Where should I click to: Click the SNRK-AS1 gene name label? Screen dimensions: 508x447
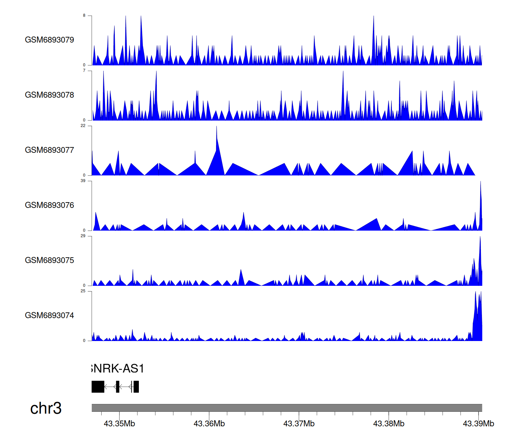click(118, 368)
